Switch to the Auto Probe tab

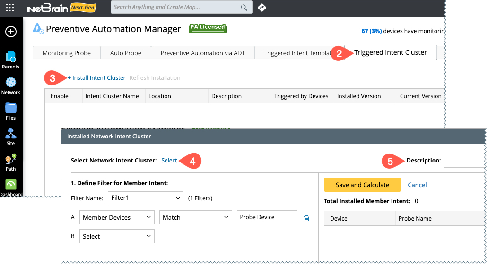[126, 53]
